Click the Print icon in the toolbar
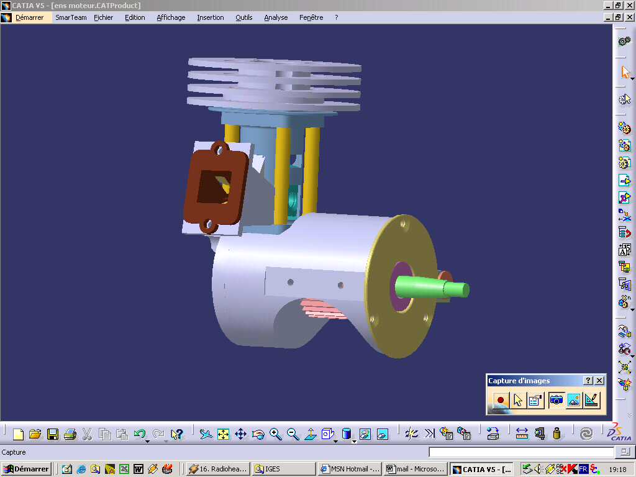 tap(70, 434)
